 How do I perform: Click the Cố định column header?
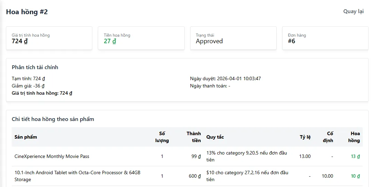pyautogui.click(x=328, y=137)
